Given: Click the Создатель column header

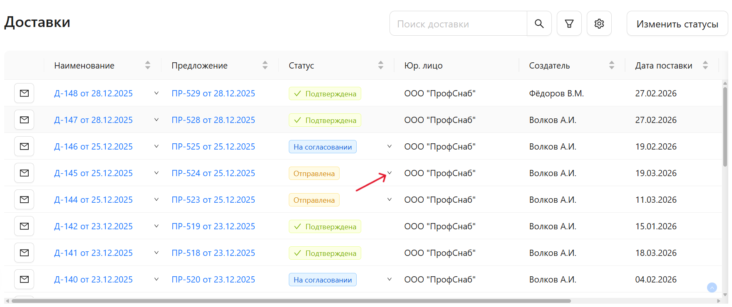Looking at the screenshot, I should (549, 66).
